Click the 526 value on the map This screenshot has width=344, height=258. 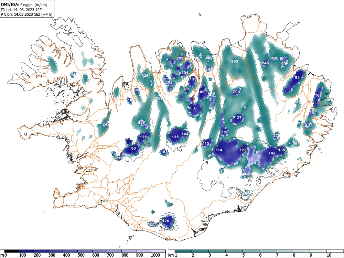click(145, 76)
